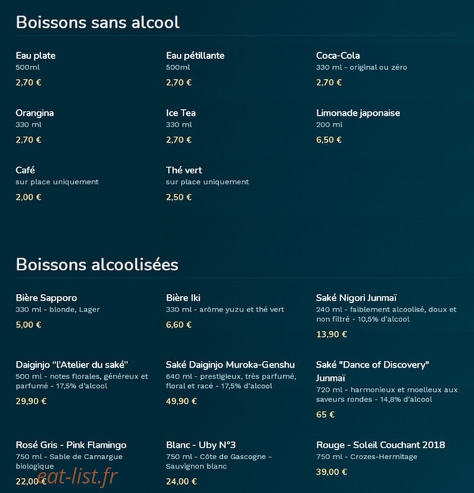Click the Boissons sans alcool heading
Viewport: 474px width, 493px height.
point(98,22)
